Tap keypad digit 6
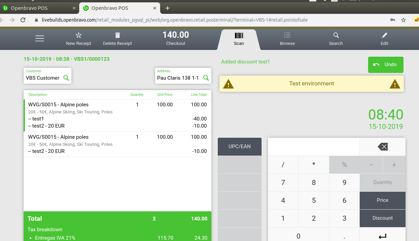Screen dimensions: 419x241 coord(344,200)
